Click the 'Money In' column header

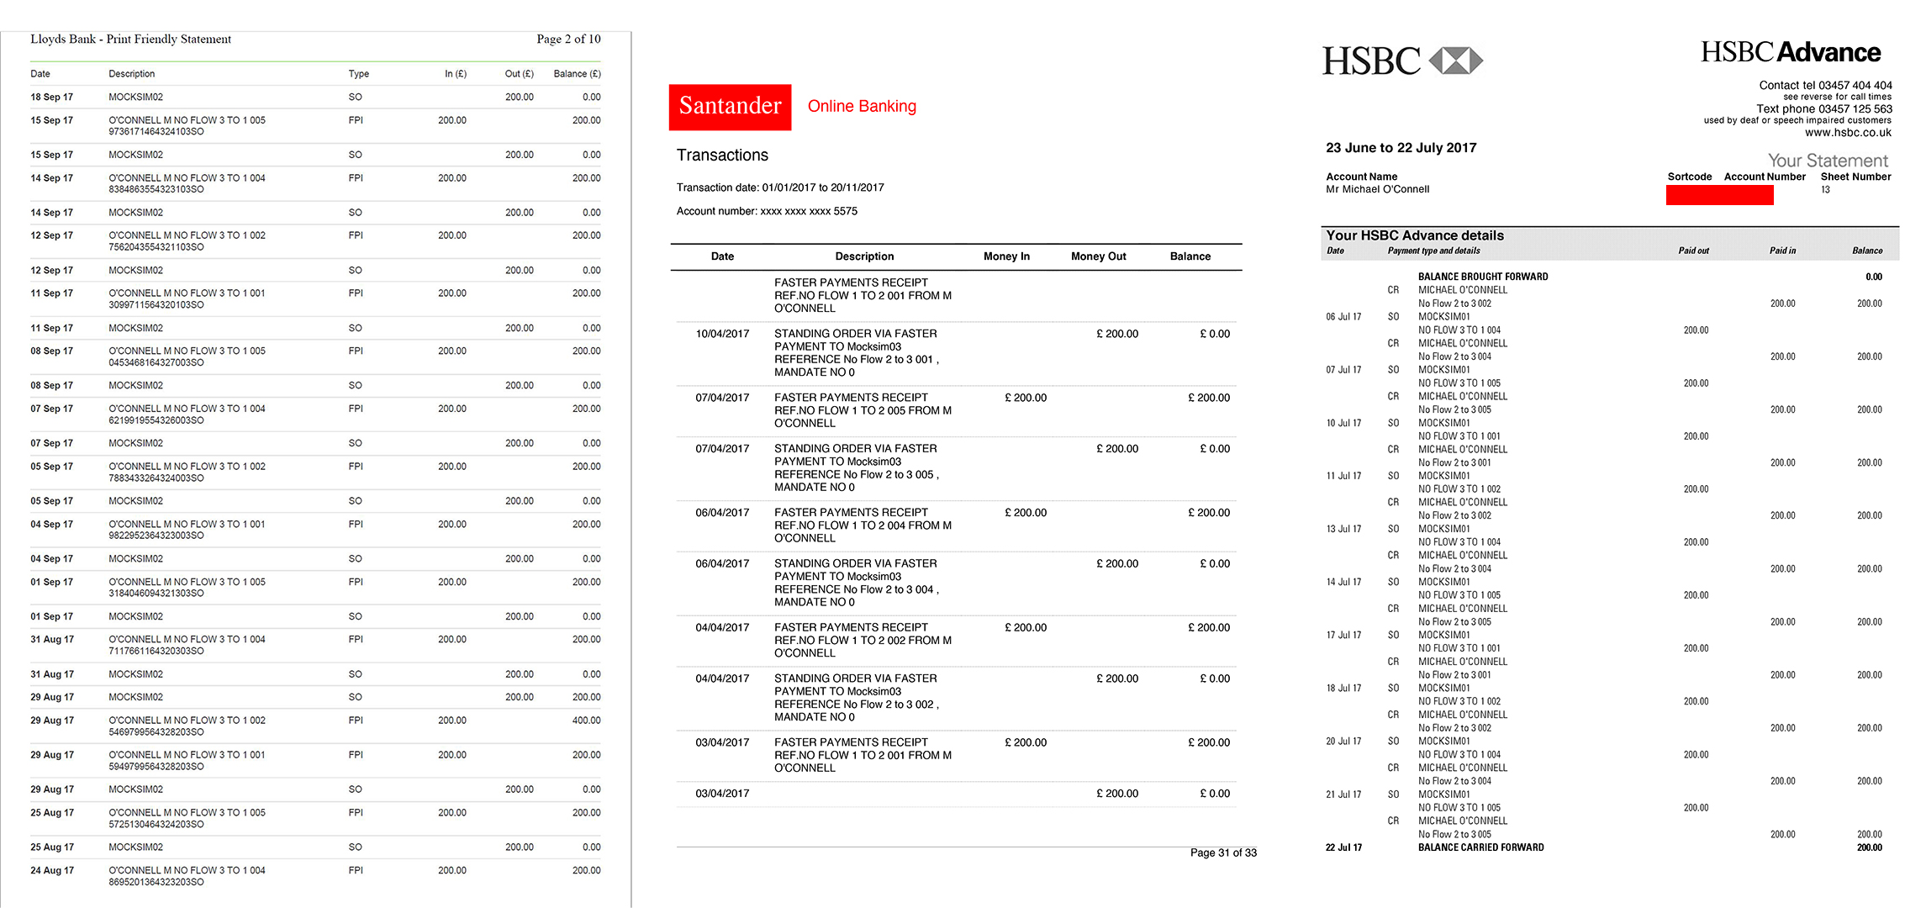point(1006,256)
